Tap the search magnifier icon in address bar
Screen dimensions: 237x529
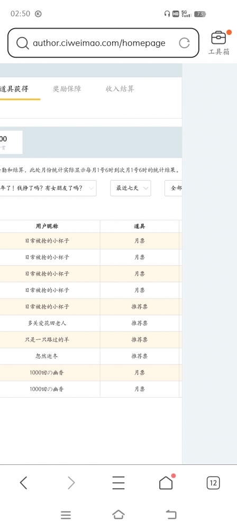click(23, 43)
